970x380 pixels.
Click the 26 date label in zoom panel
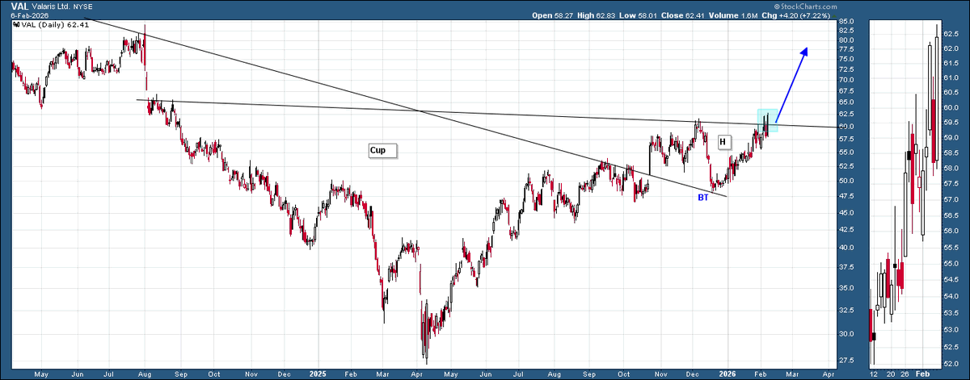905,374
